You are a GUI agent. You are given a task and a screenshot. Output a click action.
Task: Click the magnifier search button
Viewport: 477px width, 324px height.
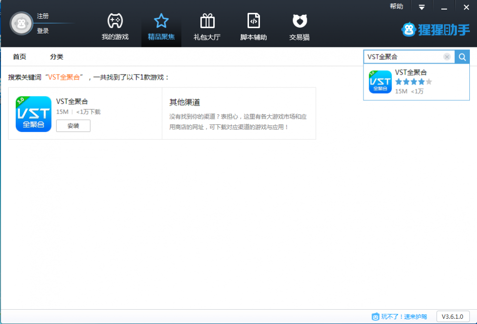click(462, 57)
